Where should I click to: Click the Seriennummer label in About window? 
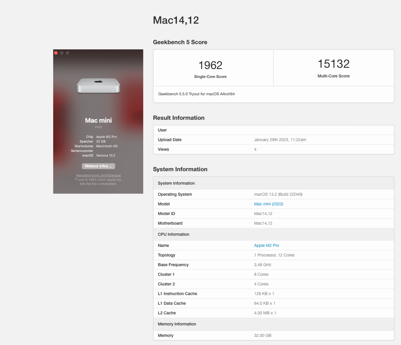(x=82, y=151)
